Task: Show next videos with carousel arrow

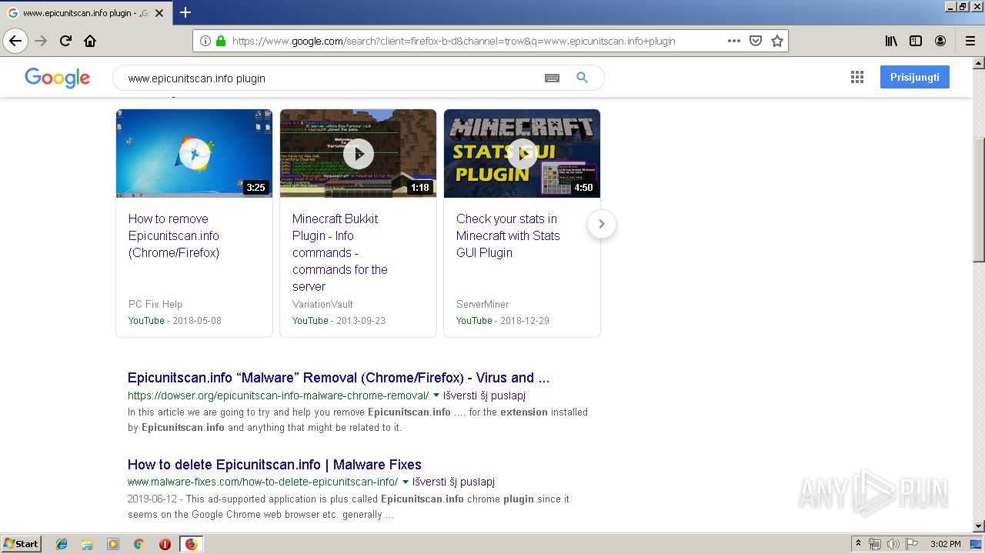Action: 602,224
